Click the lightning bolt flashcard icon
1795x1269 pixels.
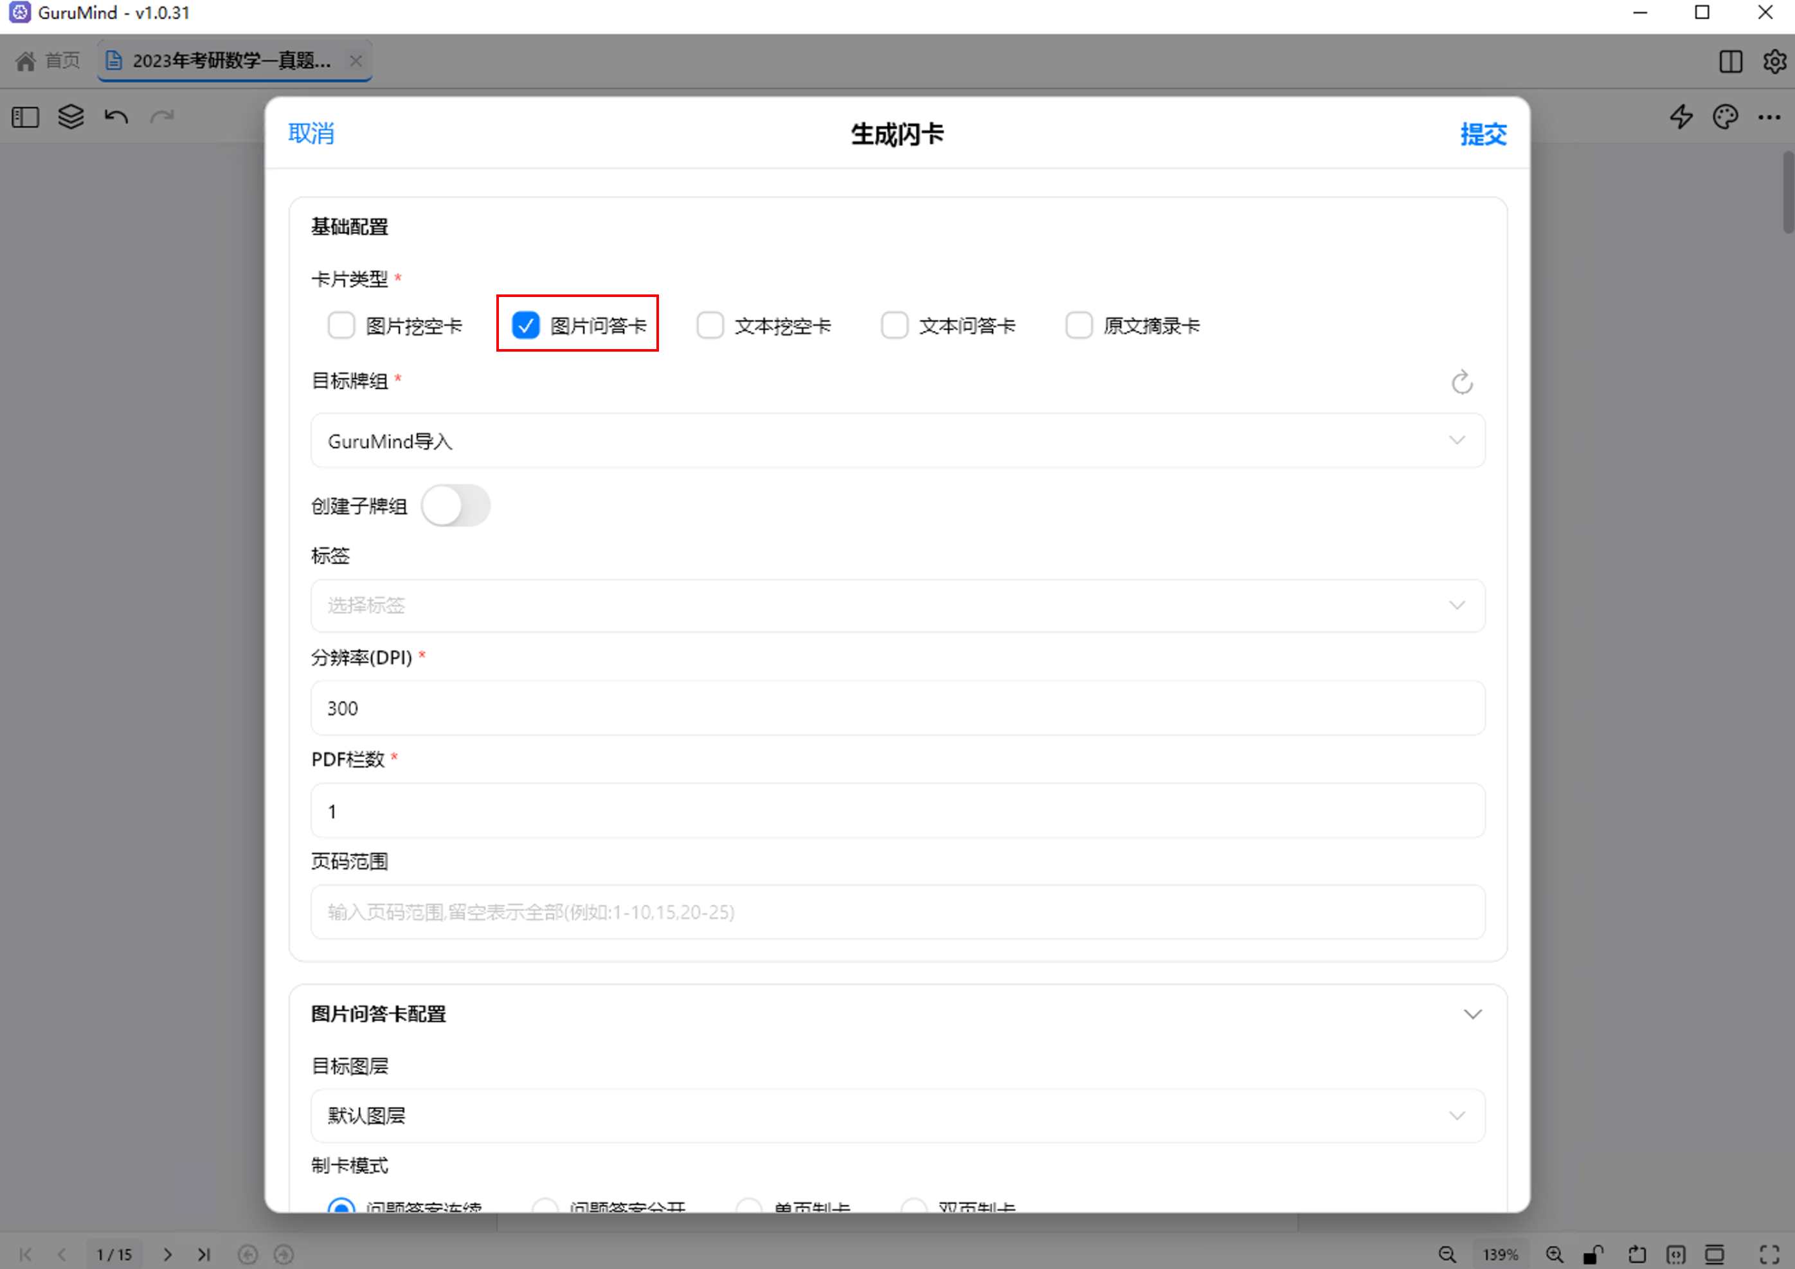(x=1681, y=117)
